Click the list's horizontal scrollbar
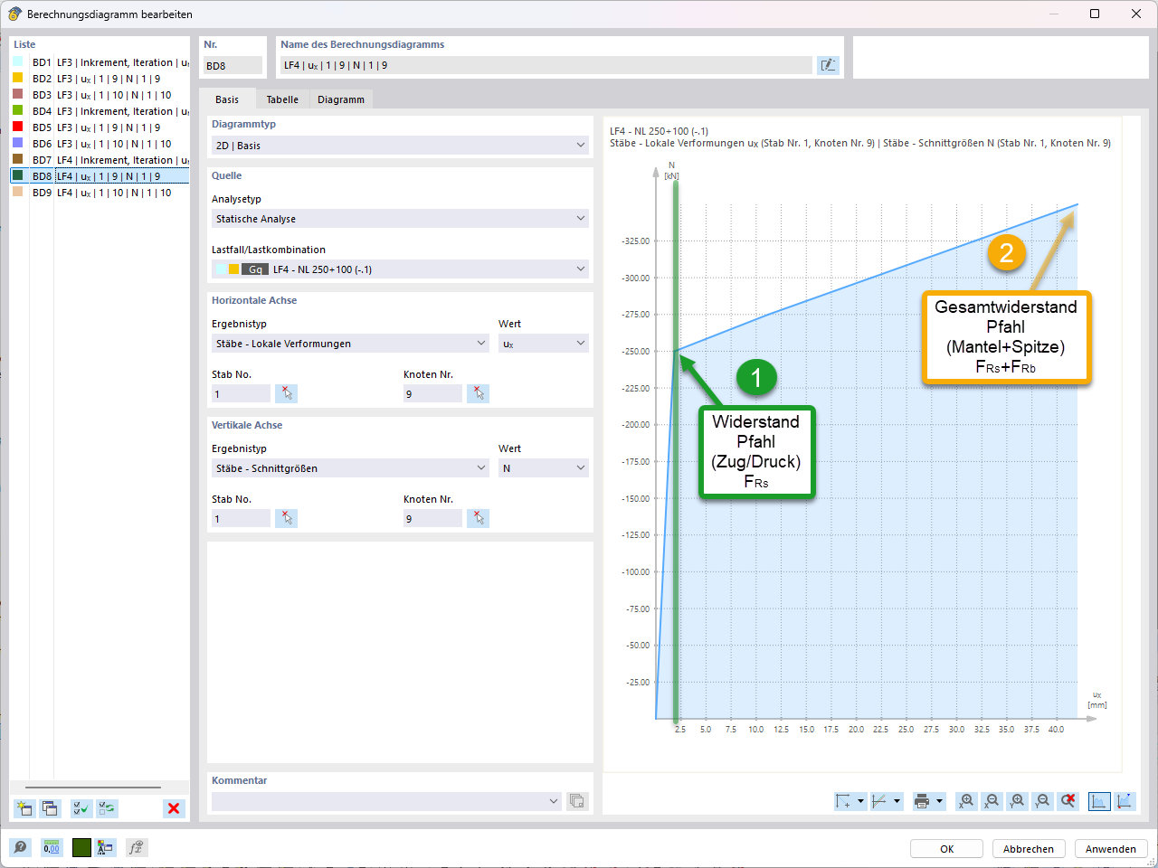This screenshot has width=1158, height=868. click(93, 788)
